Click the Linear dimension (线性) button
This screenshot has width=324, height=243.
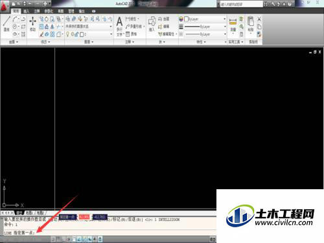coord(132,19)
